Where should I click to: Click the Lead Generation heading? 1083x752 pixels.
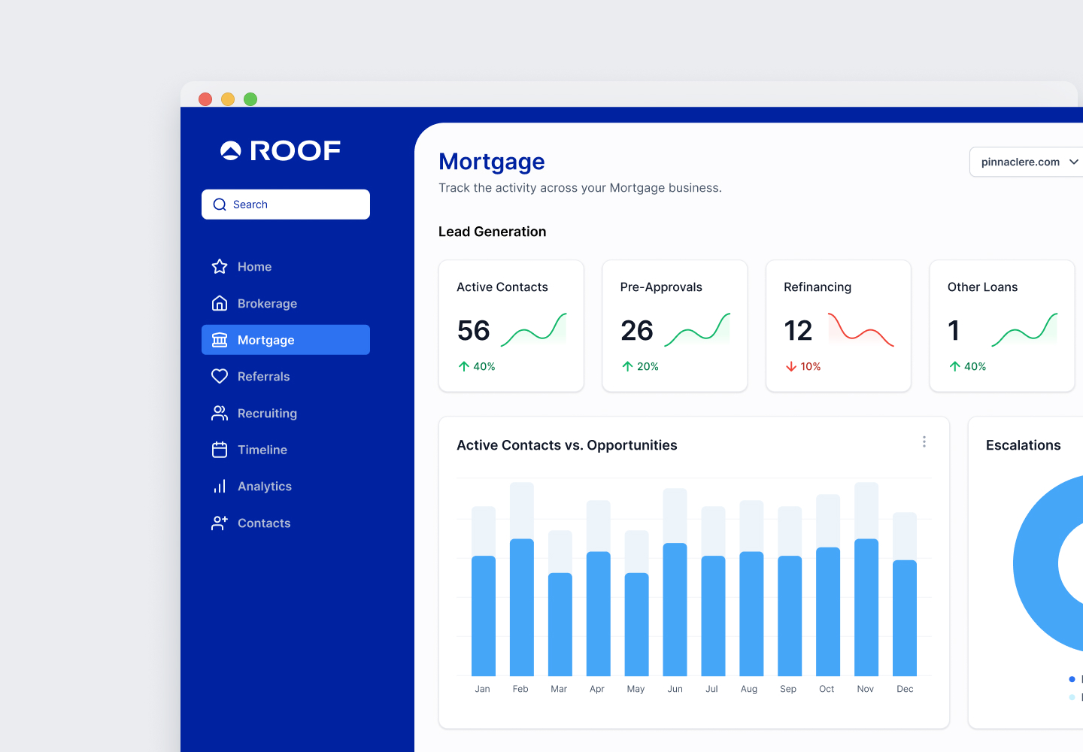(493, 232)
